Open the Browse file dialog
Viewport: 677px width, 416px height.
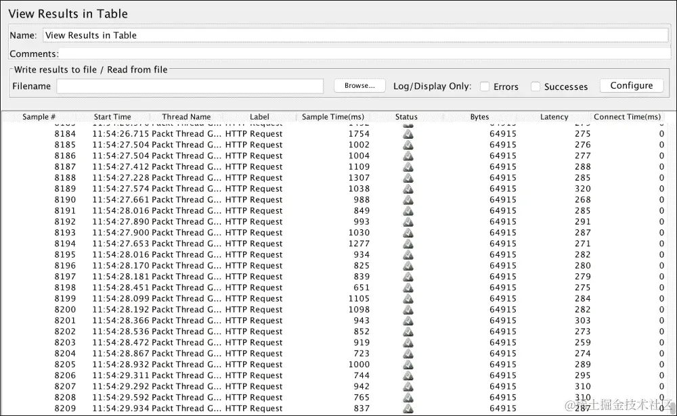click(x=359, y=85)
